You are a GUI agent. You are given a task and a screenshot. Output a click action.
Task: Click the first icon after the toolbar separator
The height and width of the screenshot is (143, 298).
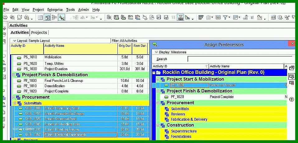point(109,18)
